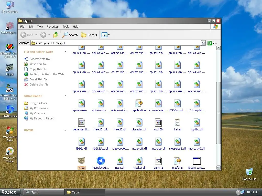Open the Tools menu

(66, 27)
